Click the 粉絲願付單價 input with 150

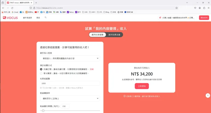[65, 106]
